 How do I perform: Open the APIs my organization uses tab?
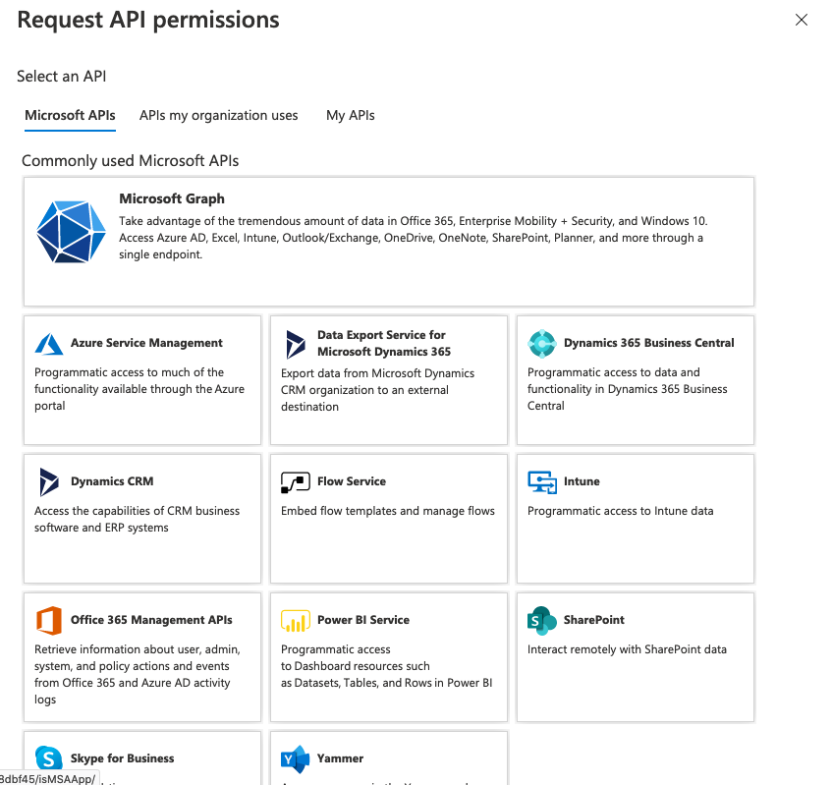pyautogui.click(x=218, y=115)
